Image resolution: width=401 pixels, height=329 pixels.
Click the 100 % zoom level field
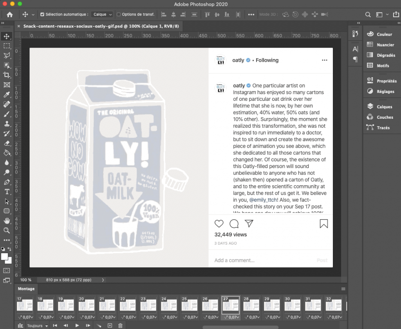[x=26, y=280]
